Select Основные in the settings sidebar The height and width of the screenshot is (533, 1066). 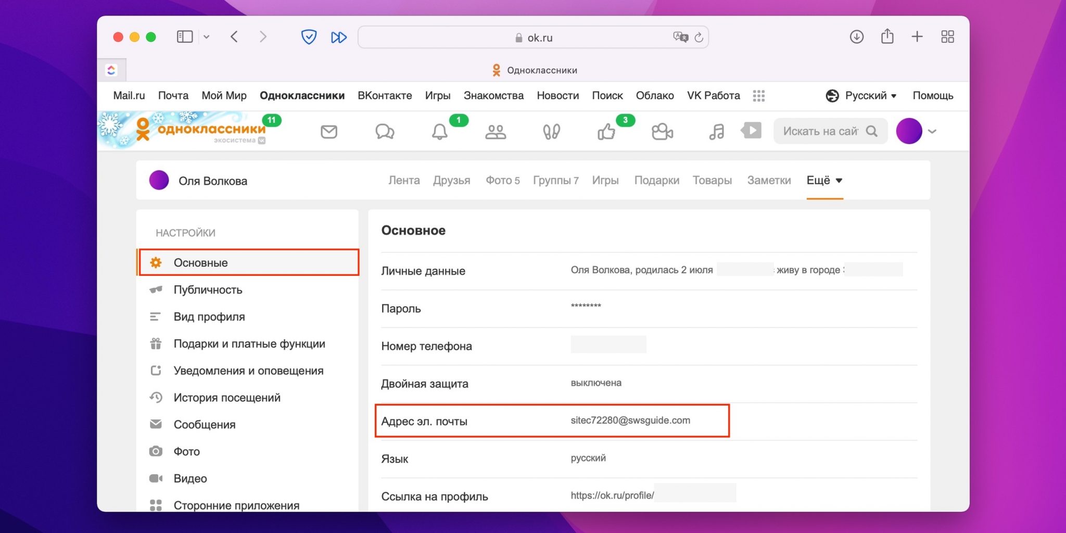pyautogui.click(x=249, y=262)
